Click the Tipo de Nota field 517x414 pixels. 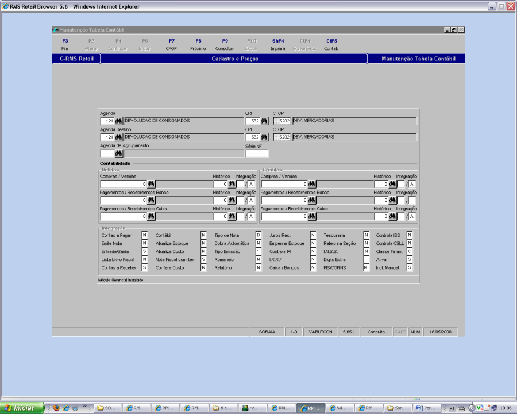tap(258, 235)
